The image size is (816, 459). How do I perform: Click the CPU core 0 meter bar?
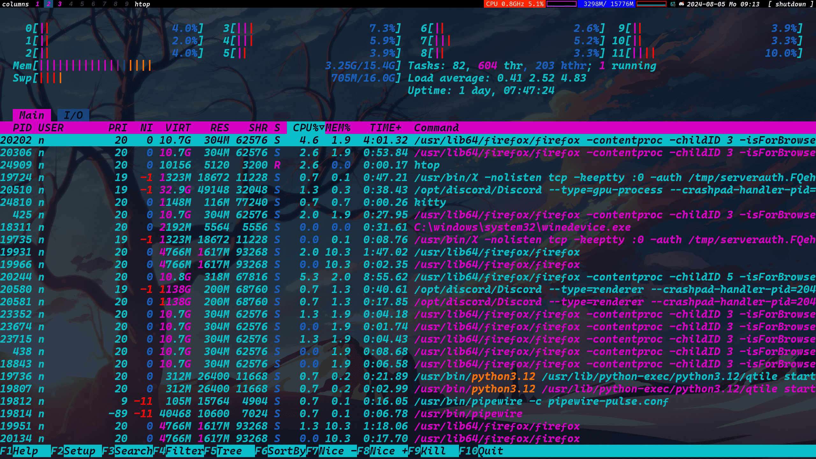(x=115, y=28)
